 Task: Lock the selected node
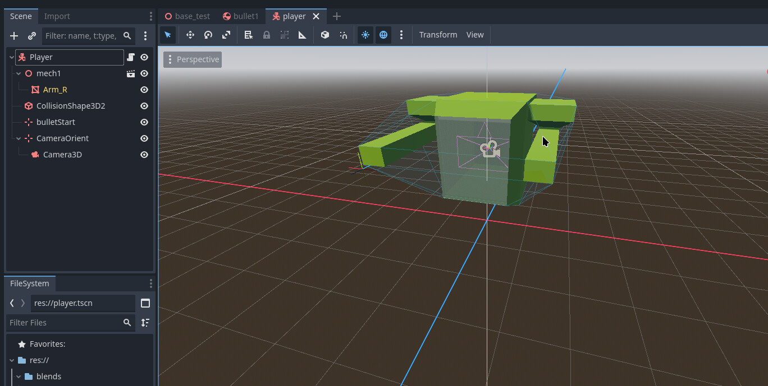click(266, 35)
